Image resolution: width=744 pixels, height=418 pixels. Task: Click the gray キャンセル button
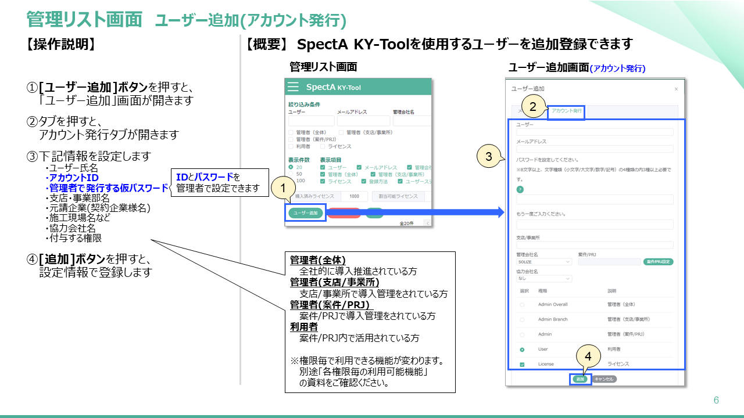click(604, 379)
